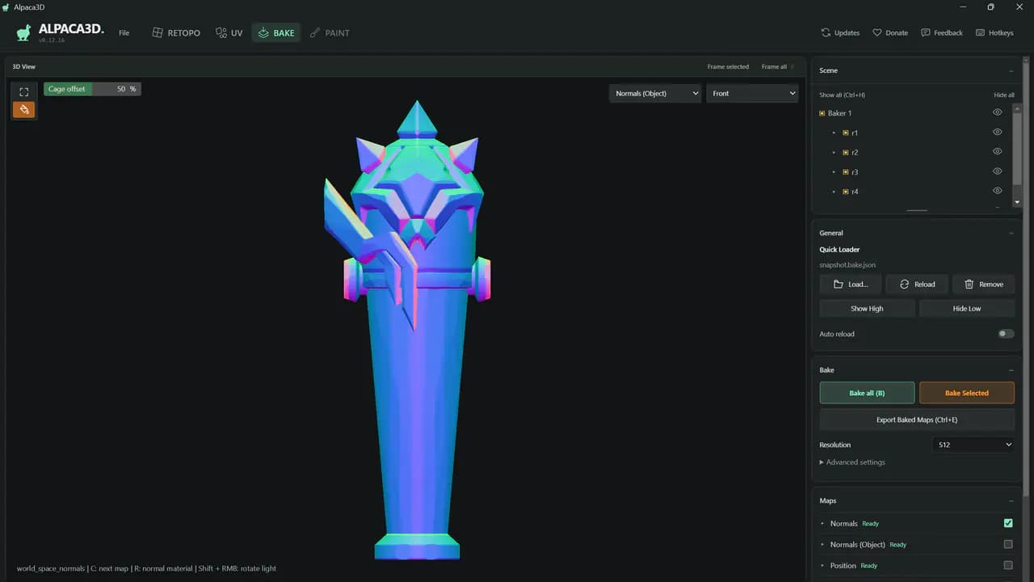Switch to the UV tab
1034x582 pixels.
coord(229,33)
